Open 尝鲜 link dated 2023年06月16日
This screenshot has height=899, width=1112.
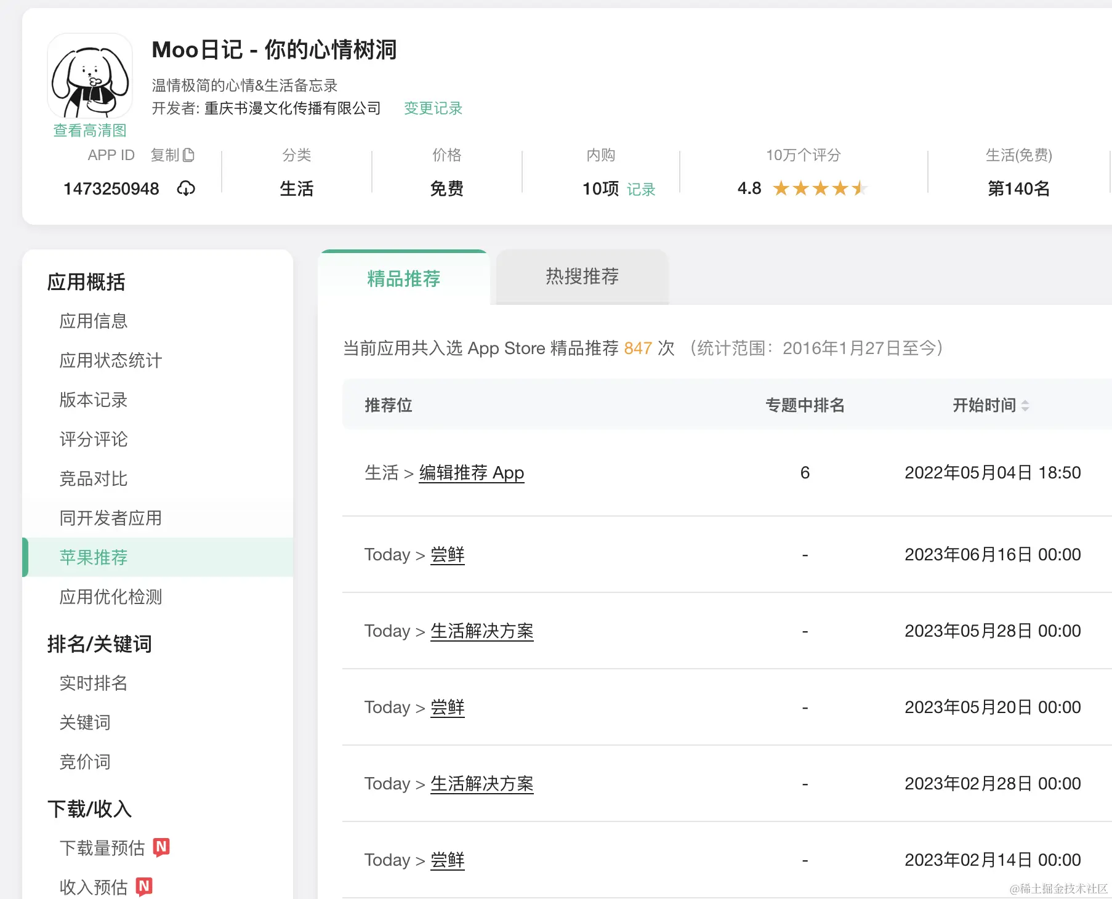pos(448,555)
